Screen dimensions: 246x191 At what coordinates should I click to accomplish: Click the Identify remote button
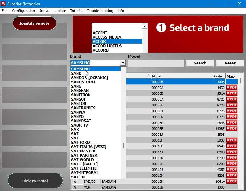(x=34, y=23)
